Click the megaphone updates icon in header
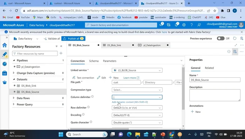 coord(161,25)
